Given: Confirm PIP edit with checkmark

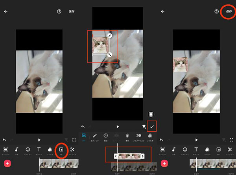Looking at the screenshot, I should 152,127.
